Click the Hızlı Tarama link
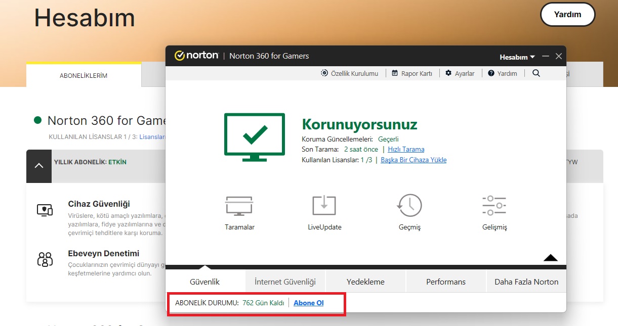 click(x=406, y=149)
